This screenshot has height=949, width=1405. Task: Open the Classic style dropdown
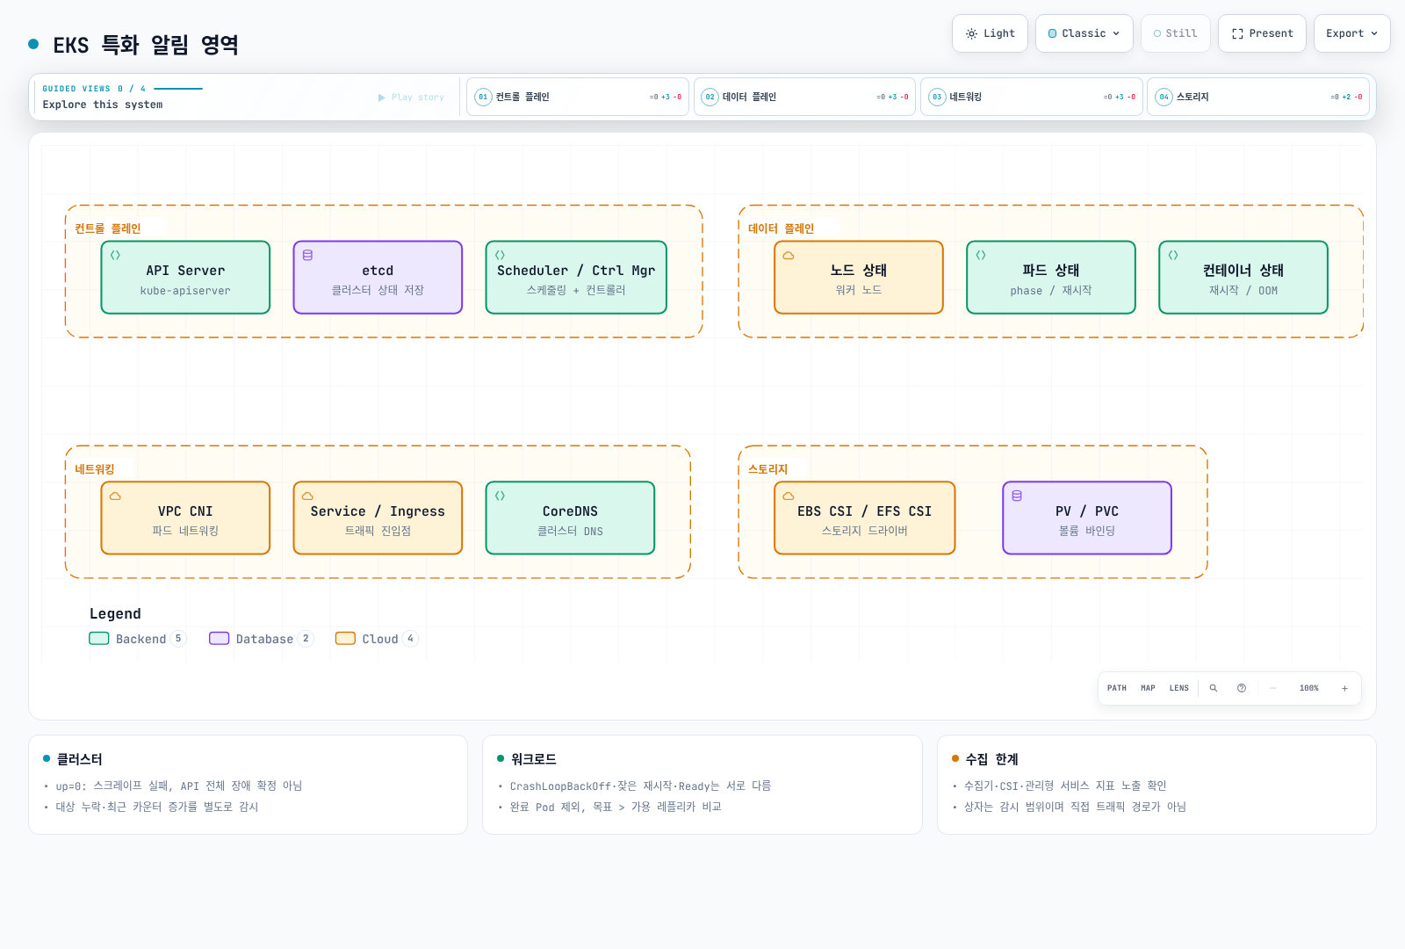[x=1084, y=33]
